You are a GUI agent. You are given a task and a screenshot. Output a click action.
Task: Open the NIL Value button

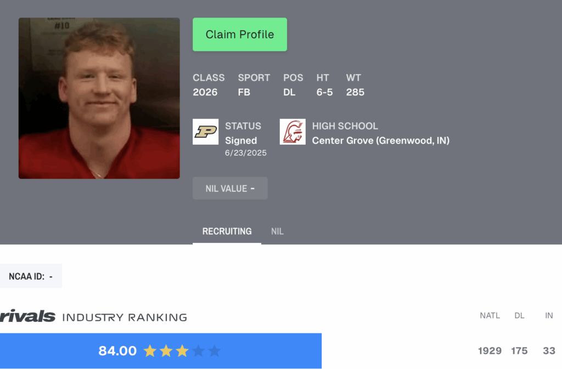[230, 188]
